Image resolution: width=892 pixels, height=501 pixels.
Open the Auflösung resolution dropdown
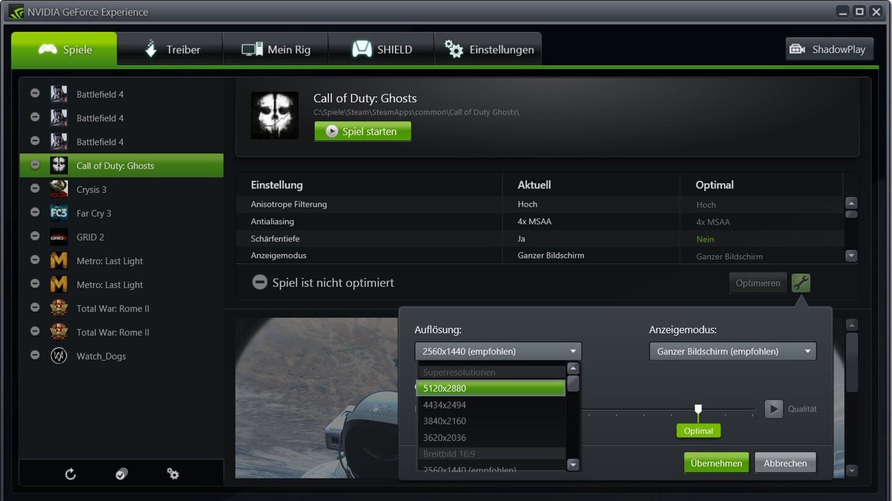coord(498,351)
